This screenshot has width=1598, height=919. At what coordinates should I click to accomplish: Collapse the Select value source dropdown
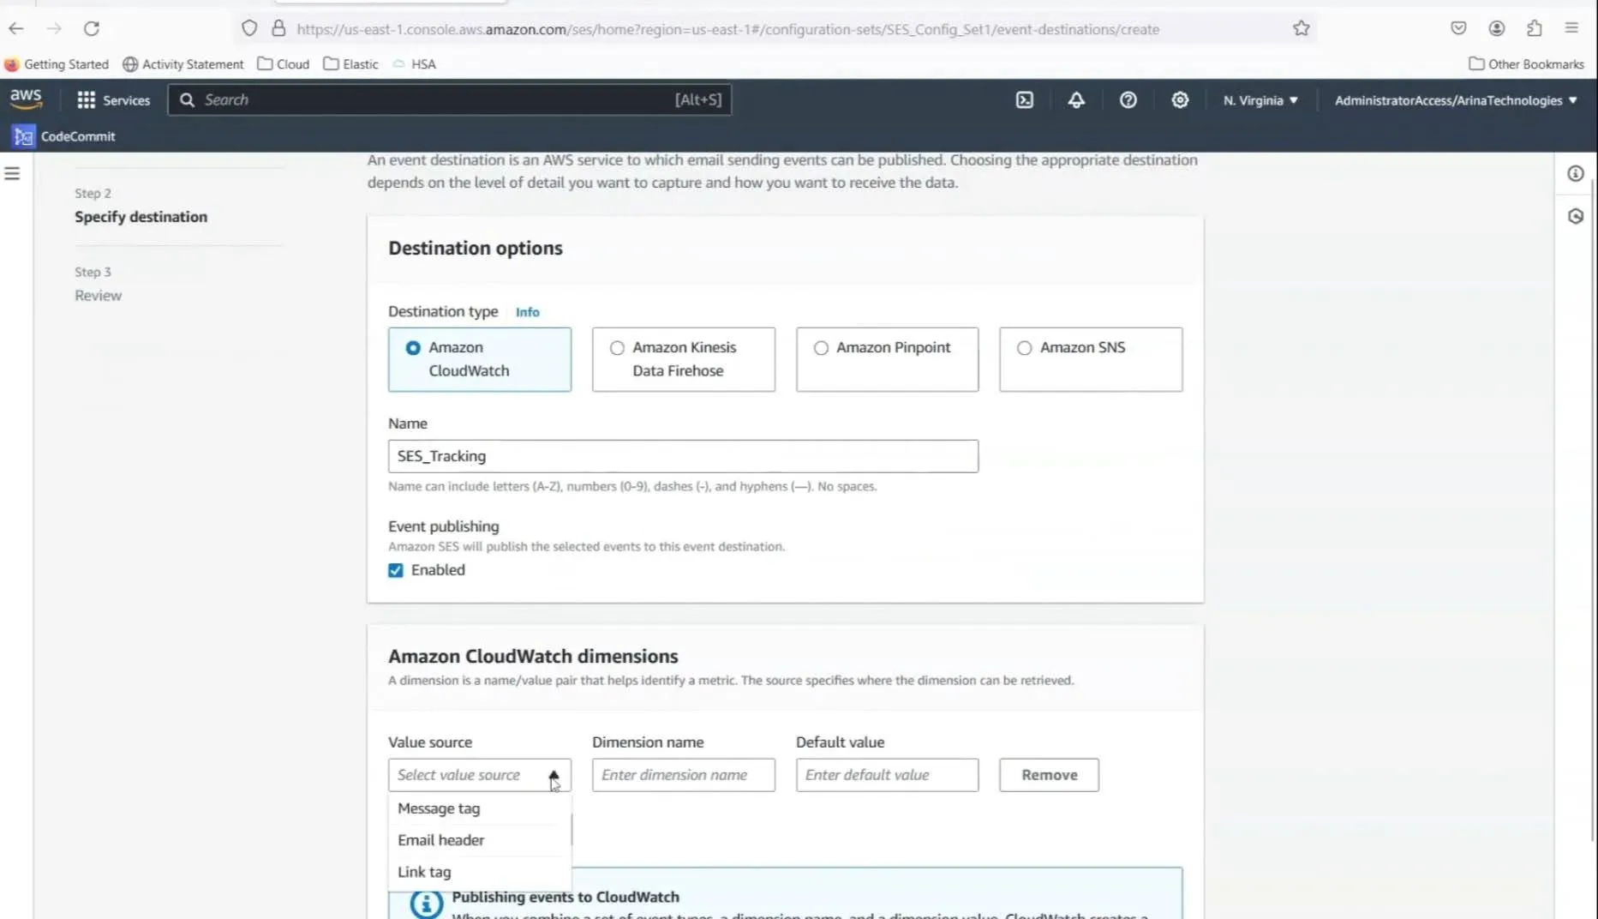point(554,775)
